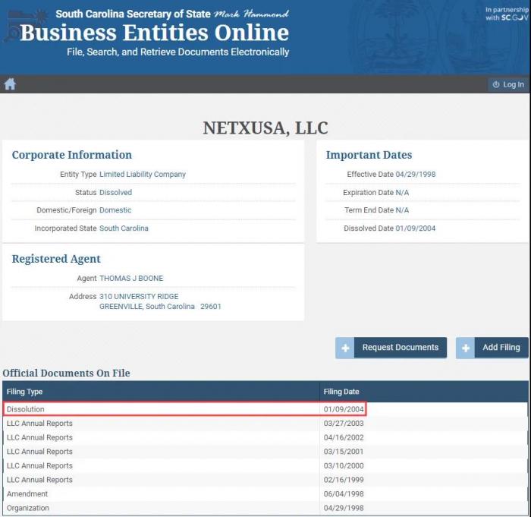Click the Filing Type column header
Viewport: 531px width, 517px height.
coord(25,392)
